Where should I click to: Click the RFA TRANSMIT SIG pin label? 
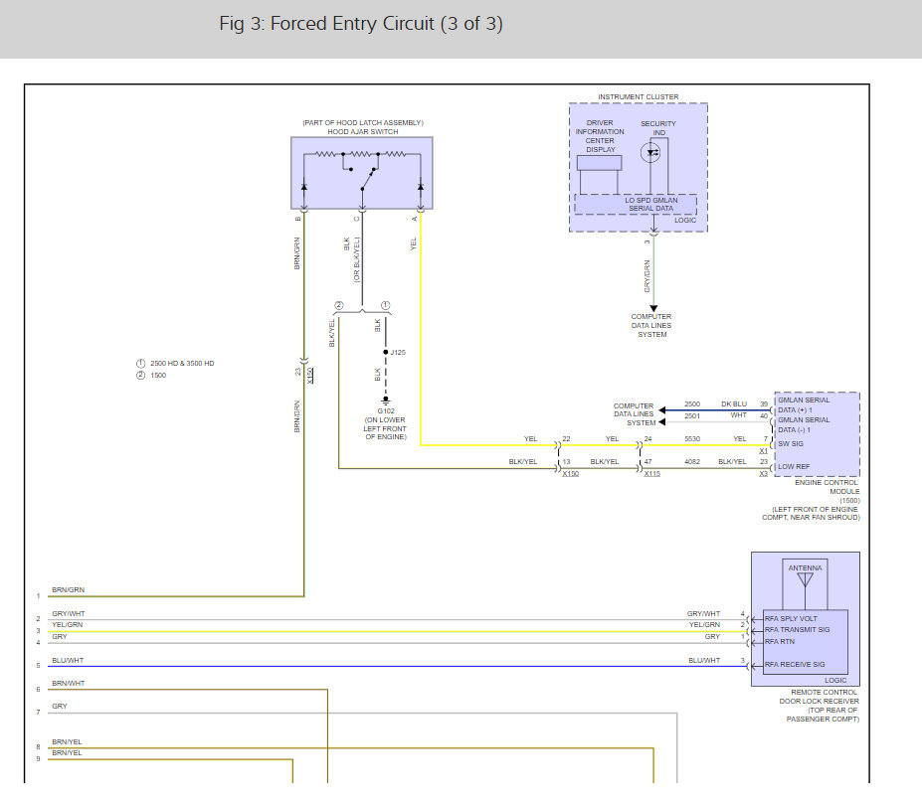coord(797,629)
